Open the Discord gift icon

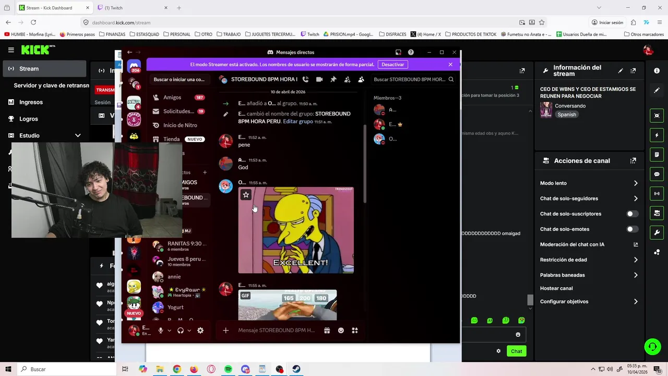[x=327, y=330]
